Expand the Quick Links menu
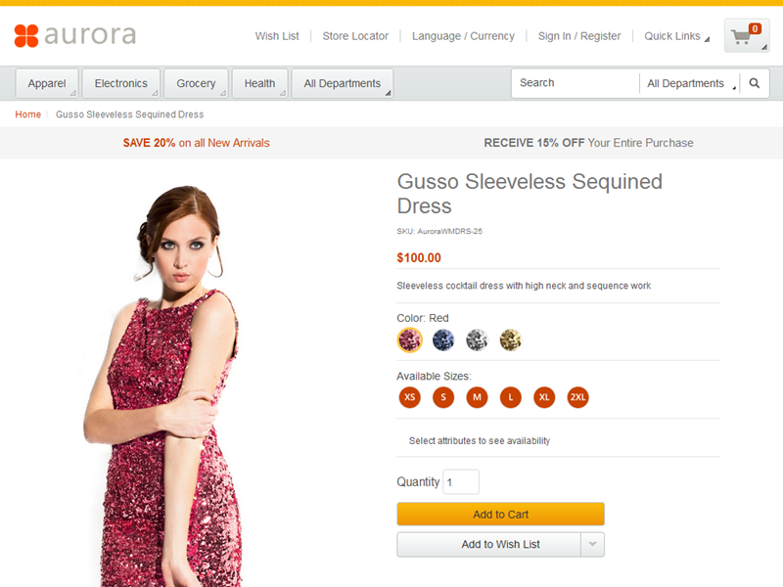This screenshot has width=783, height=587. [x=676, y=36]
